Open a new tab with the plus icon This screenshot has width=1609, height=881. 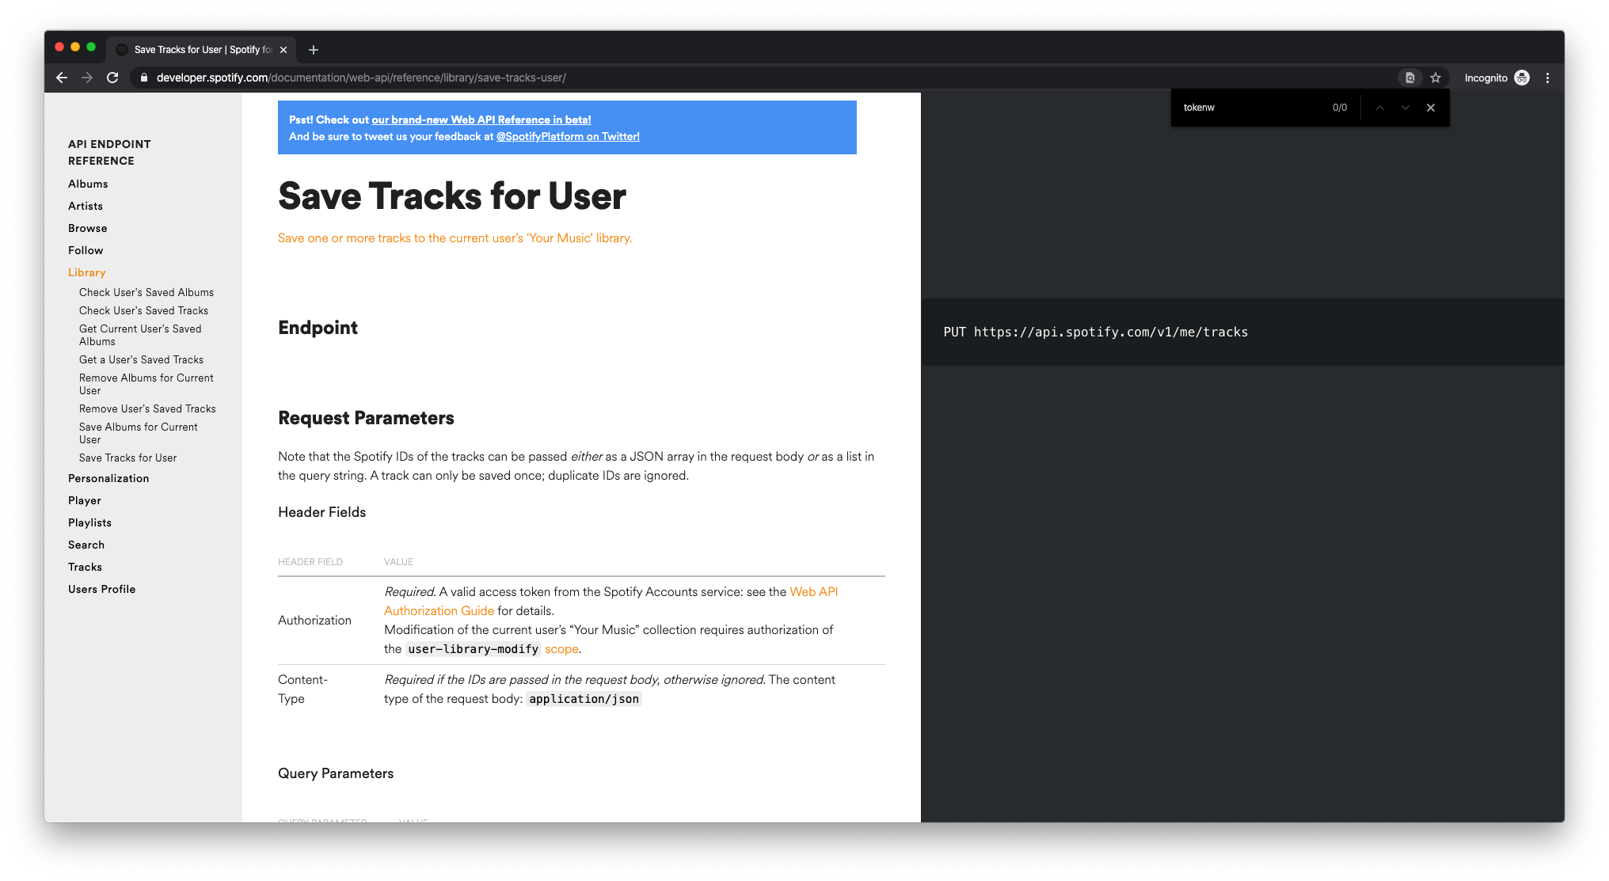coord(314,50)
